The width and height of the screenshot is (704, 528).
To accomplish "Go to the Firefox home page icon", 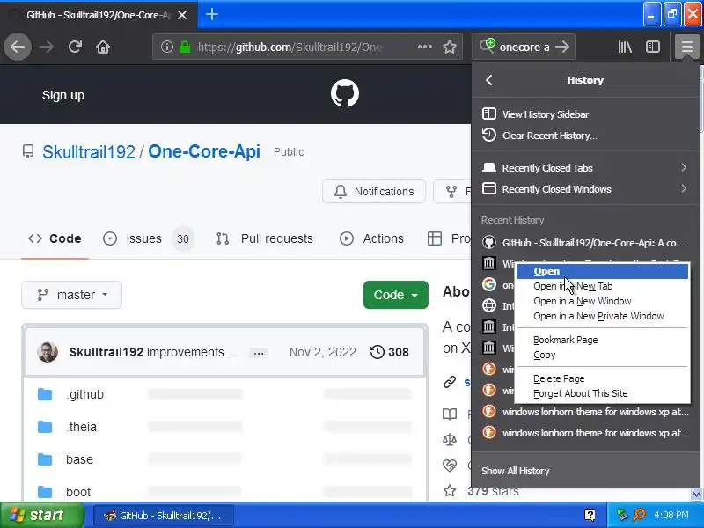I will pyautogui.click(x=103, y=47).
